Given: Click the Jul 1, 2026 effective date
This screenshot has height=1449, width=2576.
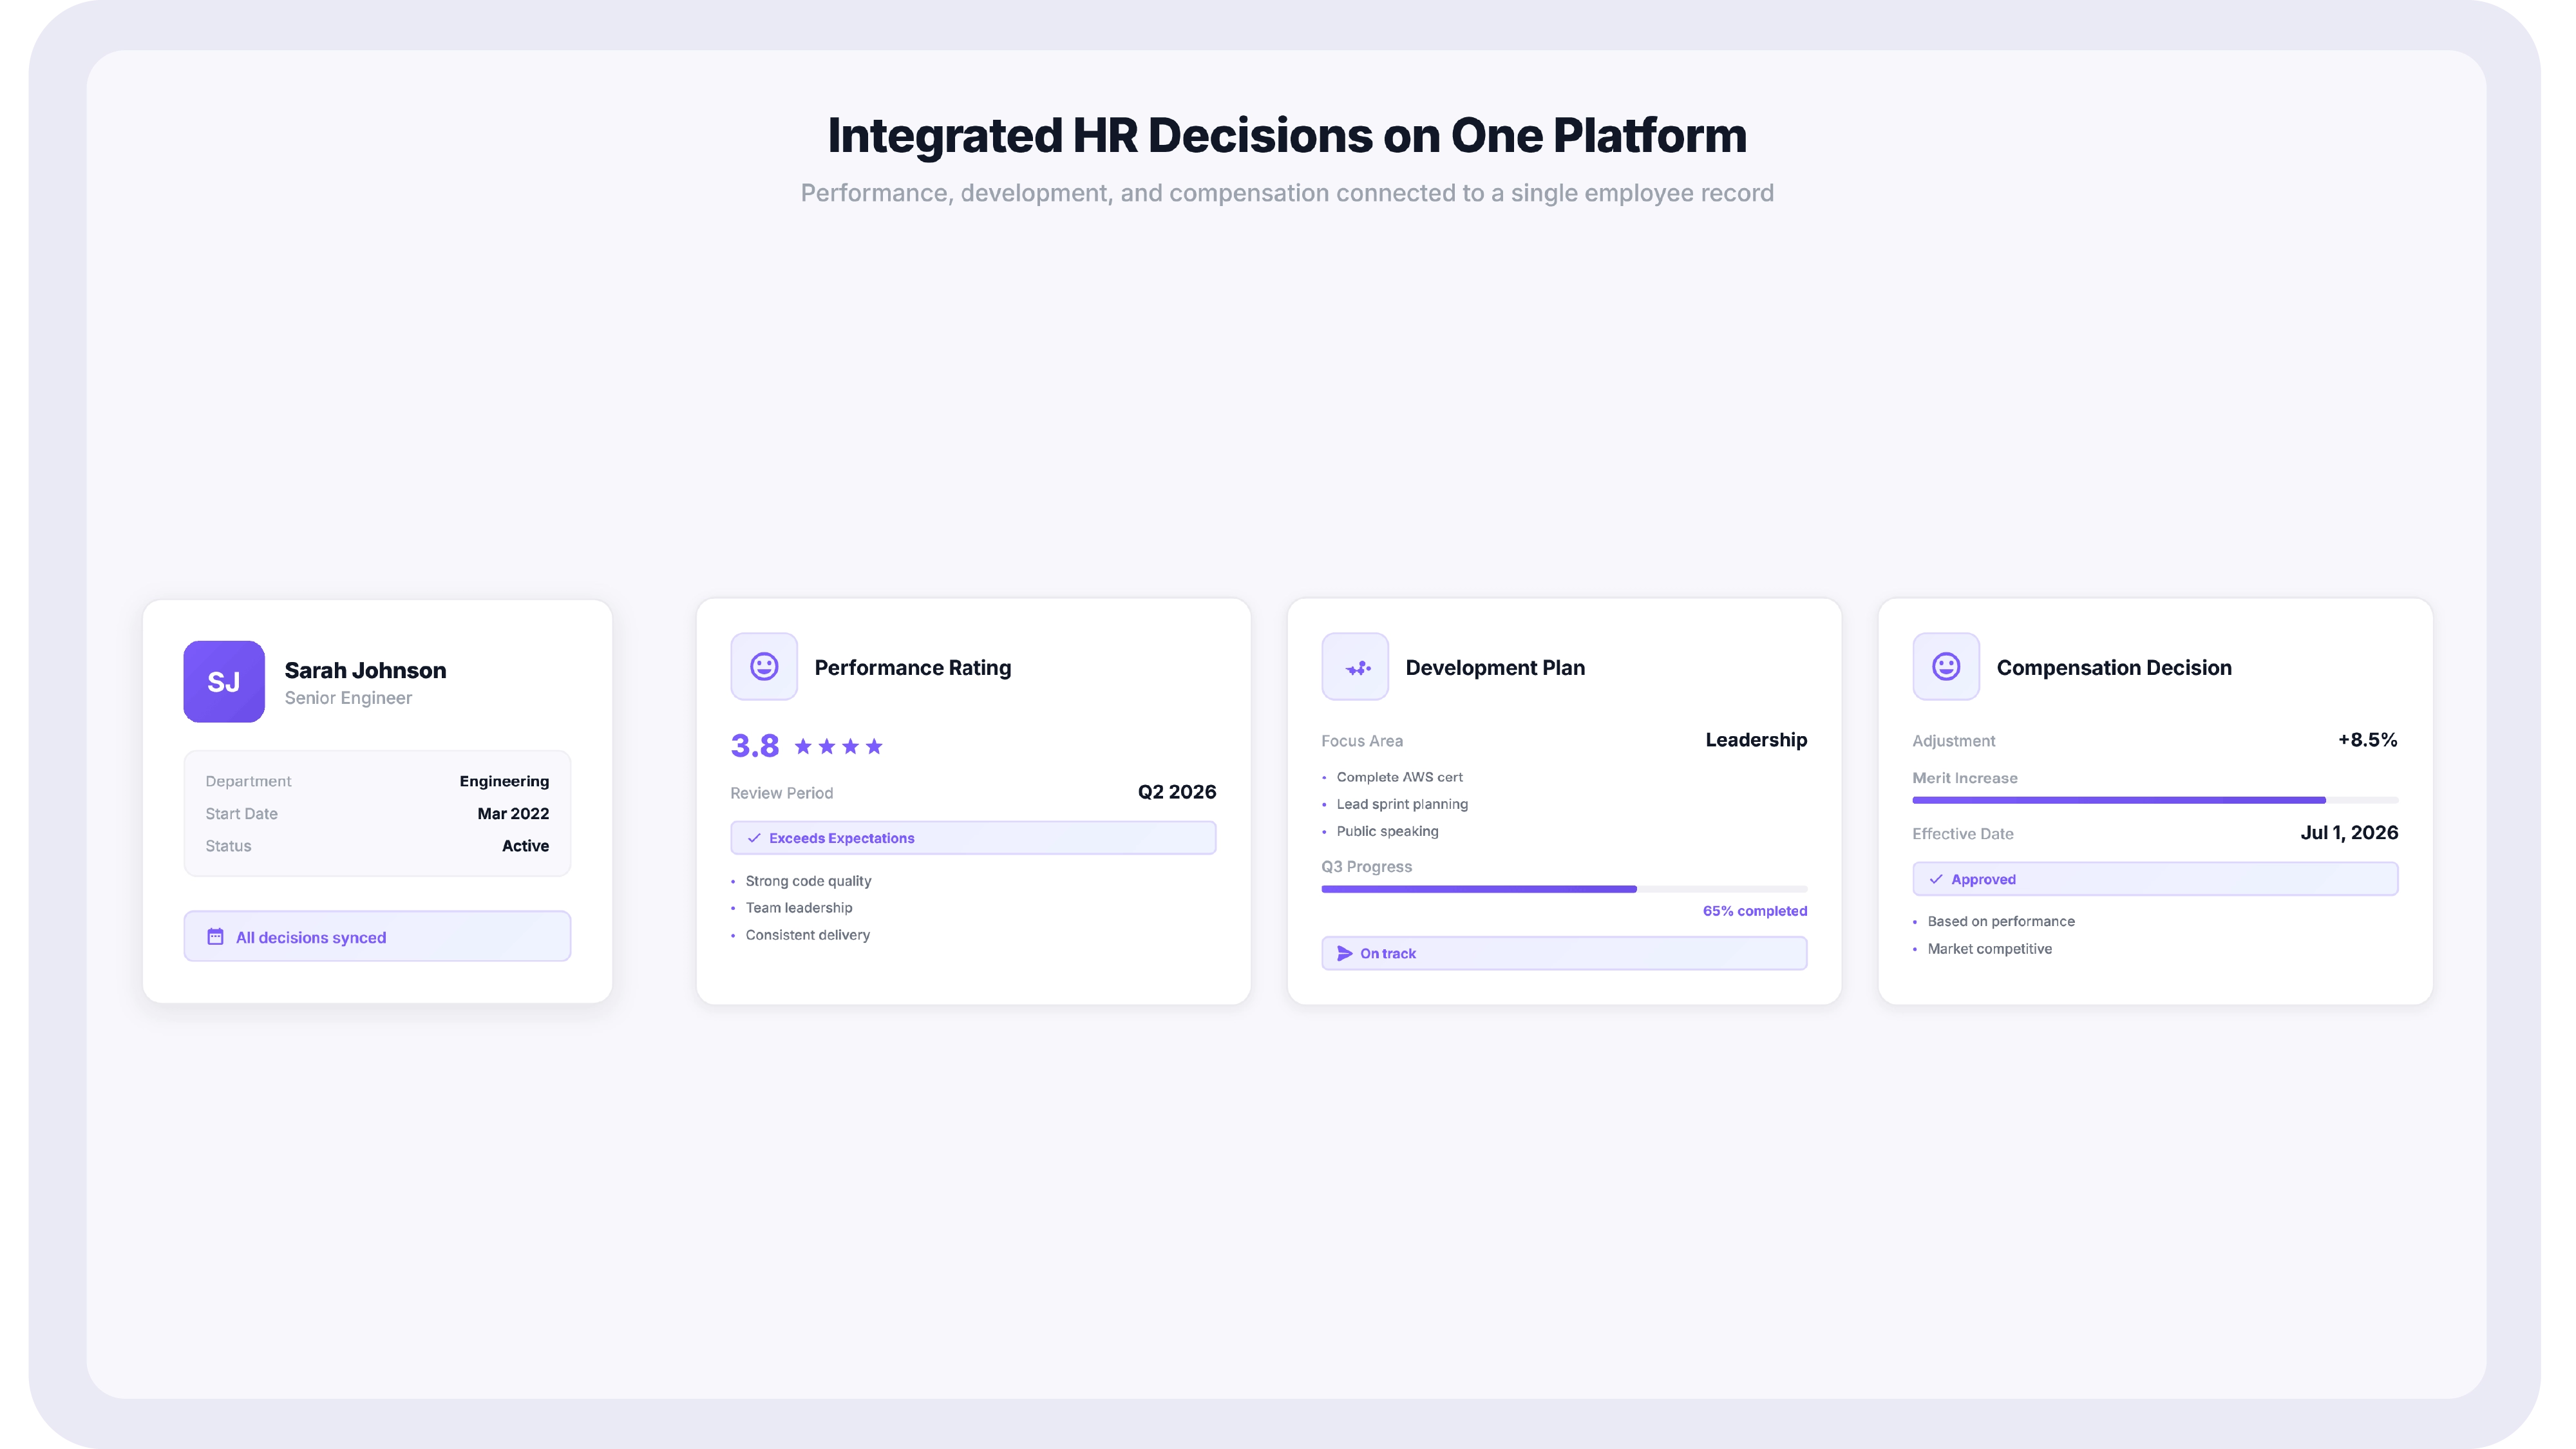Looking at the screenshot, I should (x=2349, y=833).
